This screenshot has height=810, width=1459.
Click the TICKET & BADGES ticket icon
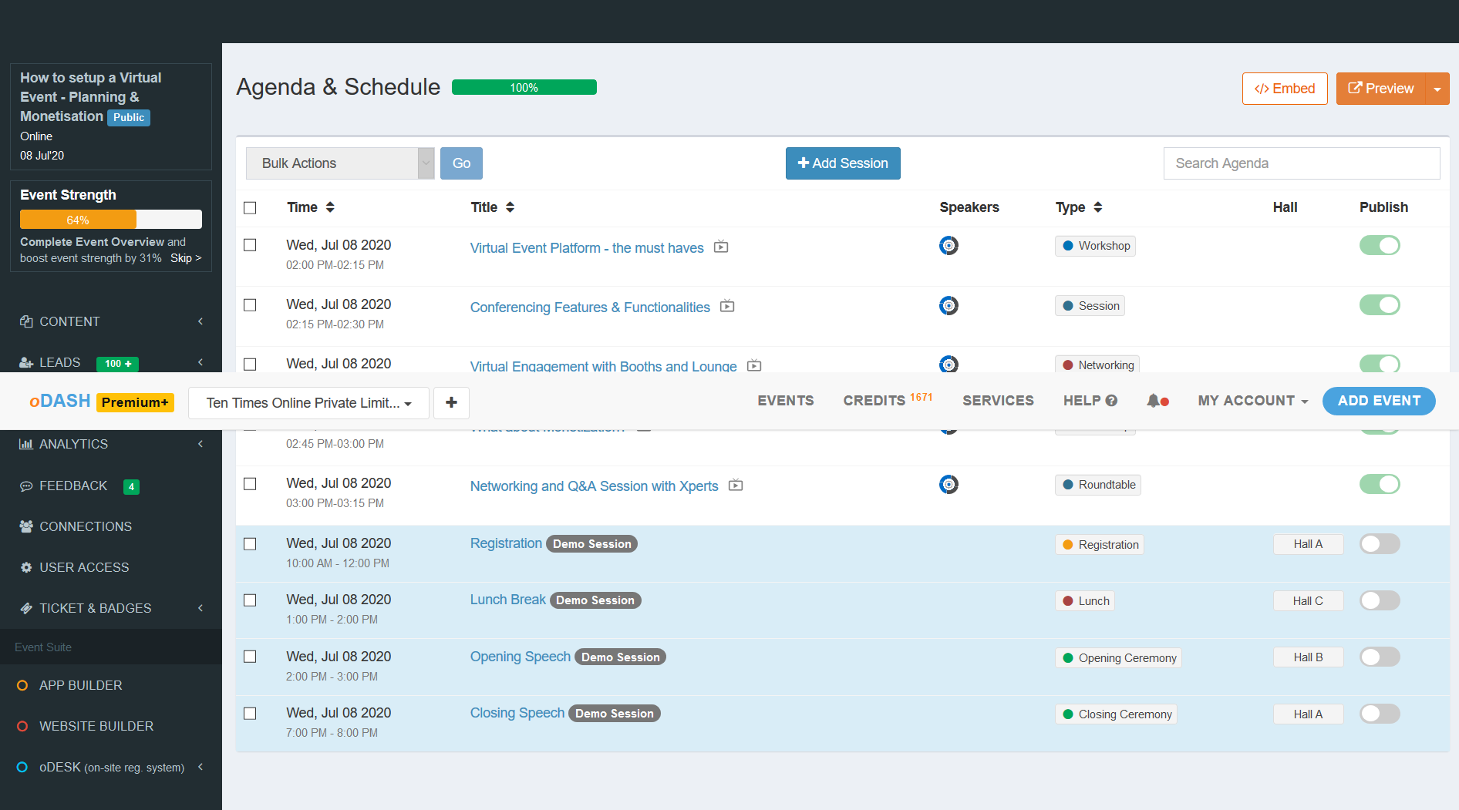pos(26,608)
